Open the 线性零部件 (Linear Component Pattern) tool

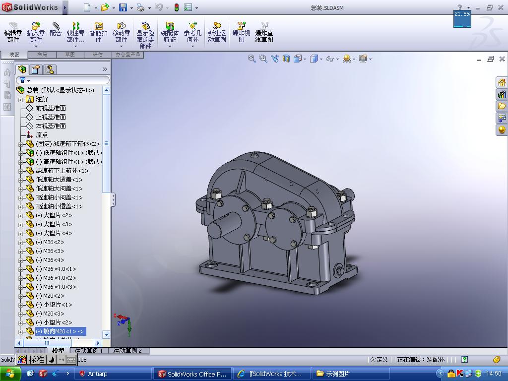(x=75, y=32)
